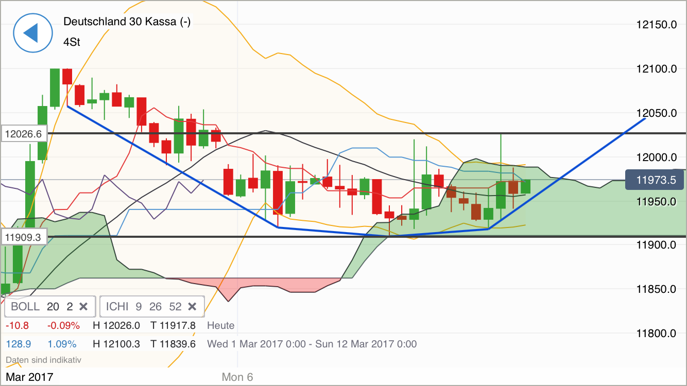Select the Heute row in the legend
Image resolution: width=687 pixels, height=386 pixels.
point(220,325)
